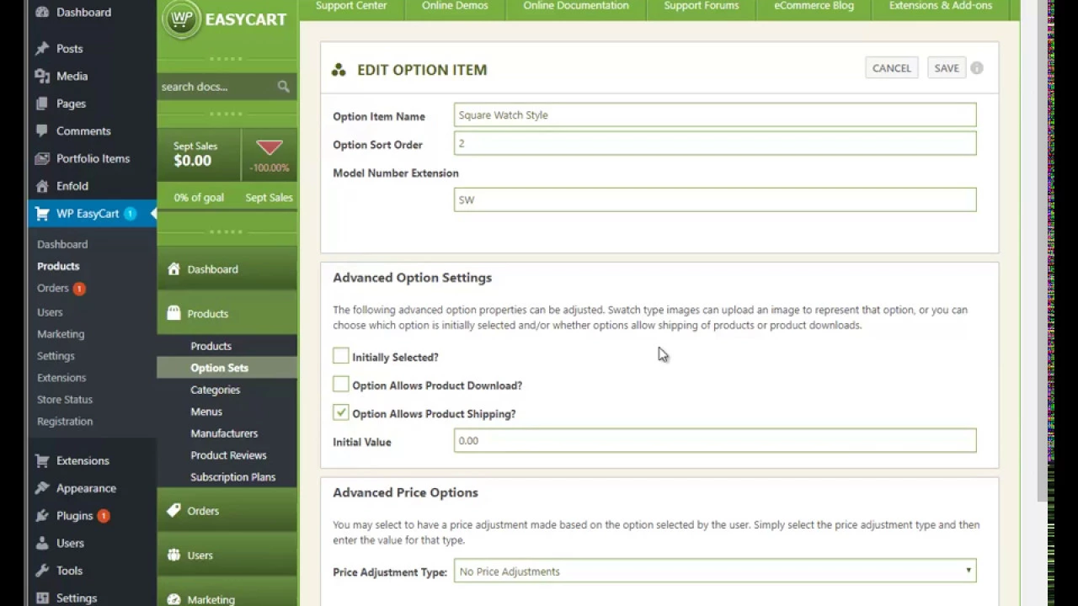Click the WordPress Users person icon
Image resolution: width=1078 pixels, height=606 pixels.
42,543
